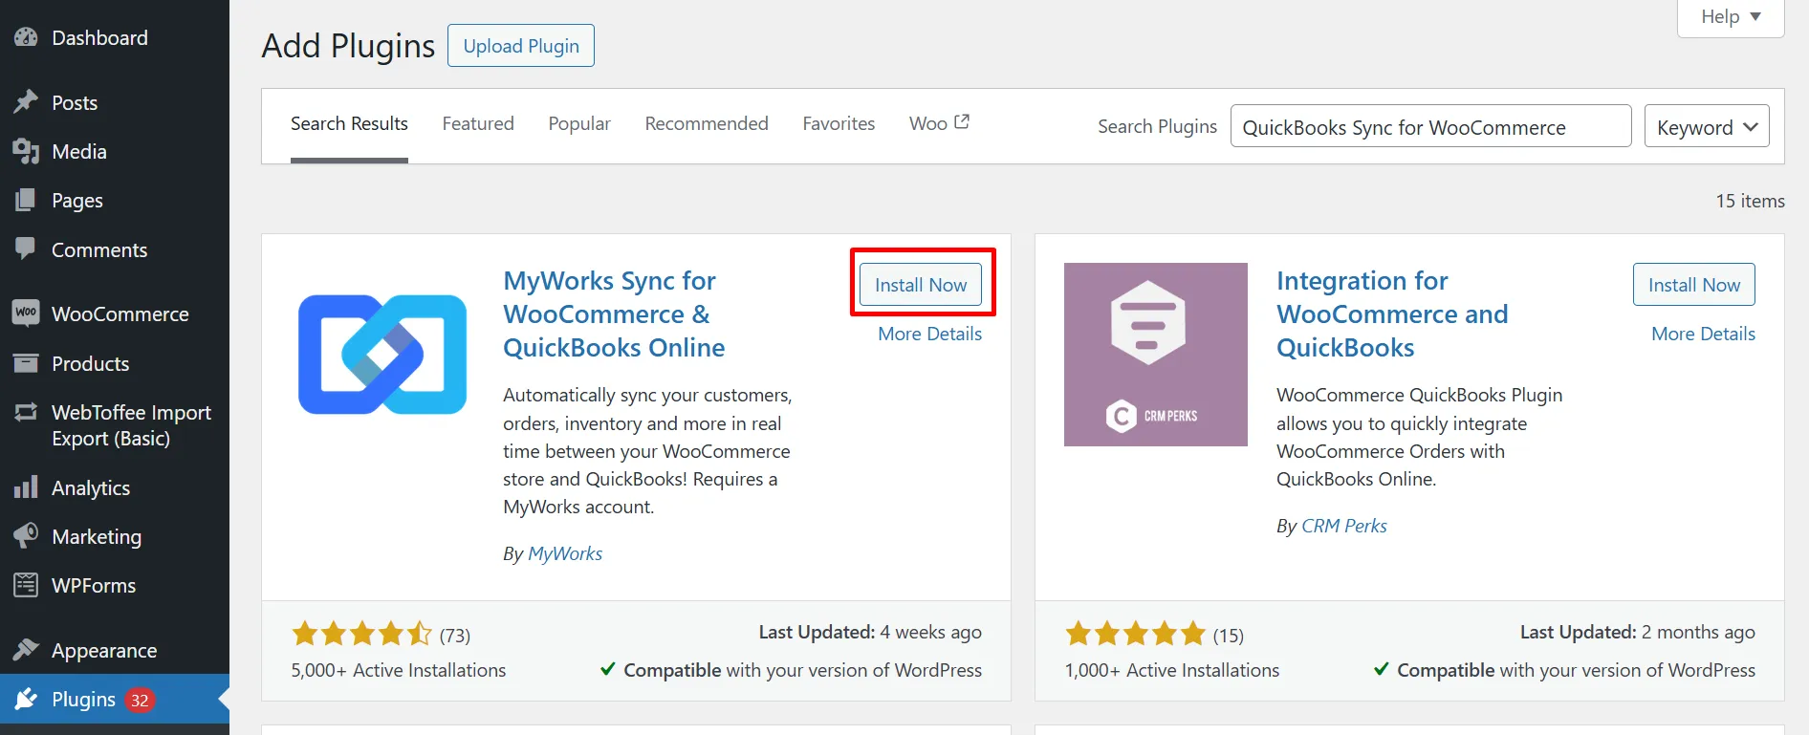The width and height of the screenshot is (1809, 735).
Task: Install Now the MyWorks Sync plugin
Action: tap(921, 285)
